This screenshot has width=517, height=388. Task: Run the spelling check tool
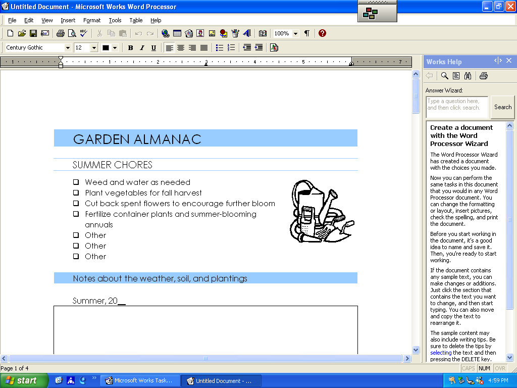tap(83, 33)
